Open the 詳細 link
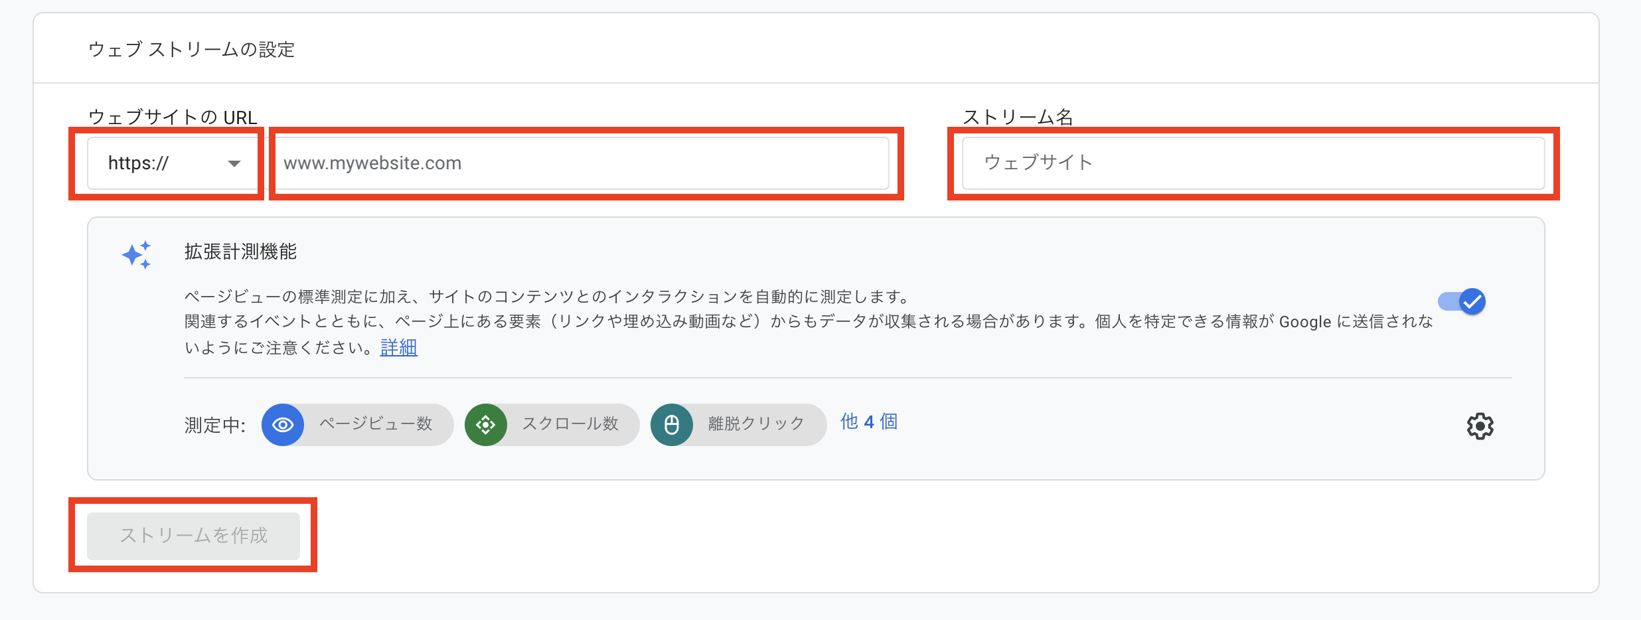This screenshot has height=620, width=1641. pyautogui.click(x=398, y=347)
